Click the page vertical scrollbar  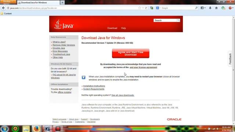pyautogui.click(x=234, y=70)
